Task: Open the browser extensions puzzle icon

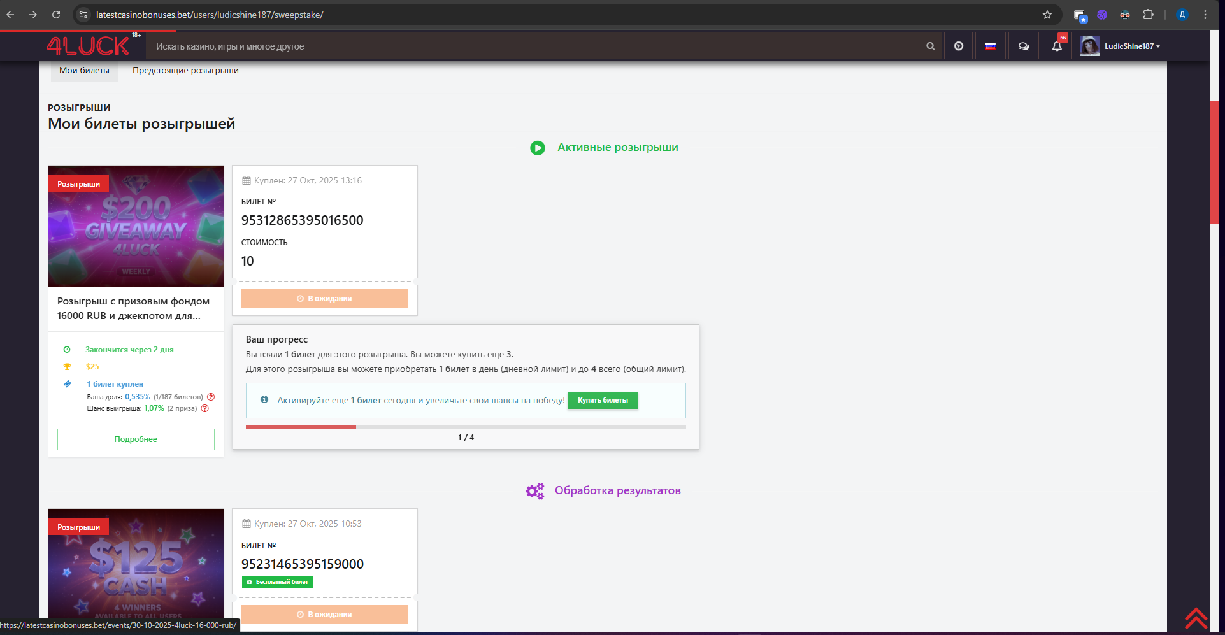Action: pos(1148,15)
